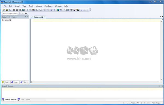This screenshot has width=164, height=105.
Task: Pin the Document Selector panel
Action: click(25, 17)
